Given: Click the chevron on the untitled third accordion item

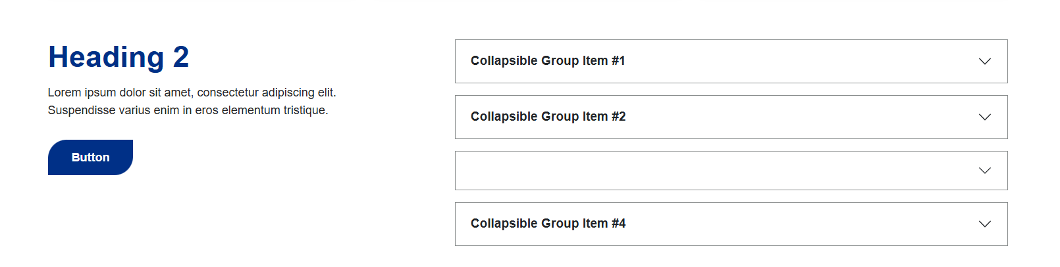Looking at the screenshot, I should click(984, 171).
